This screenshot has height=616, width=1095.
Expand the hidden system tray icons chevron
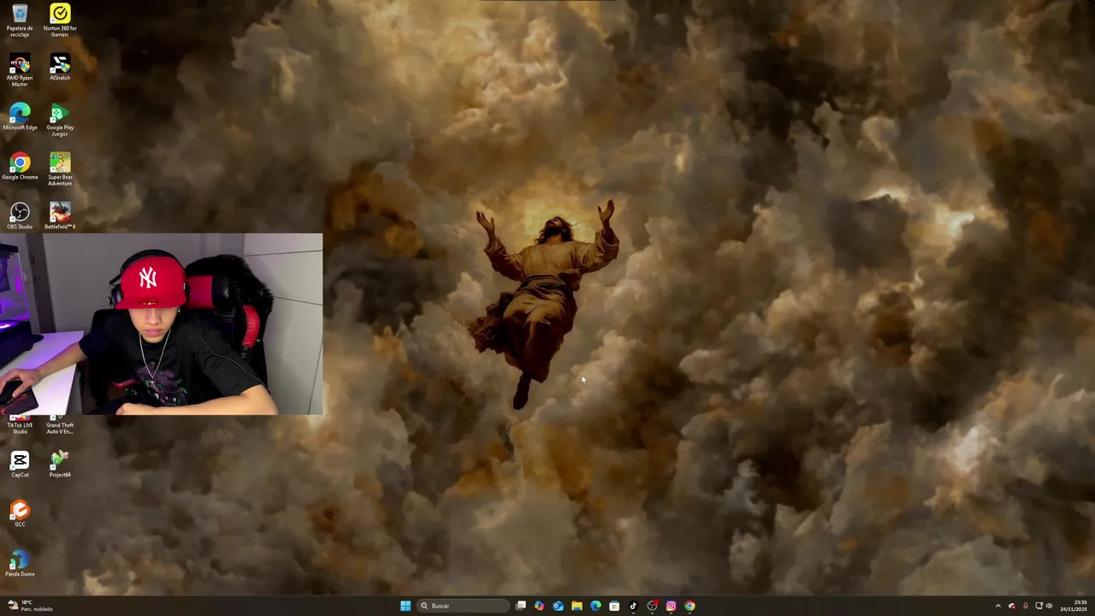[x=997, y=606]
